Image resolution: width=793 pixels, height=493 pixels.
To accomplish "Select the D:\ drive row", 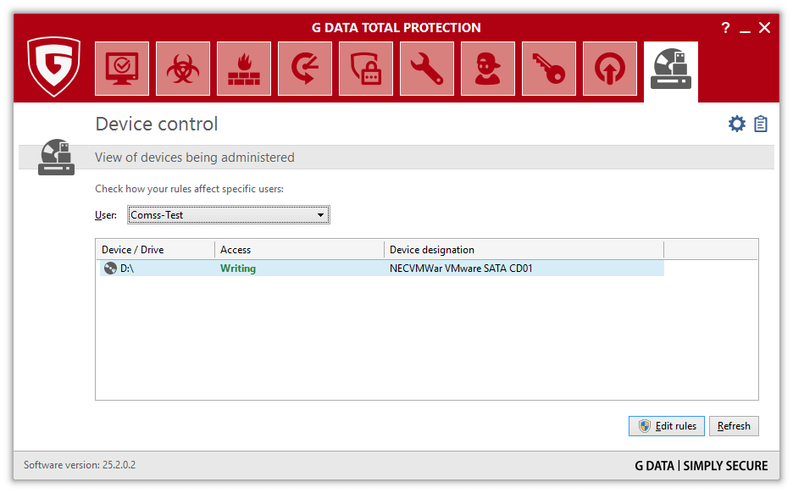I will [x=382, y=269].
